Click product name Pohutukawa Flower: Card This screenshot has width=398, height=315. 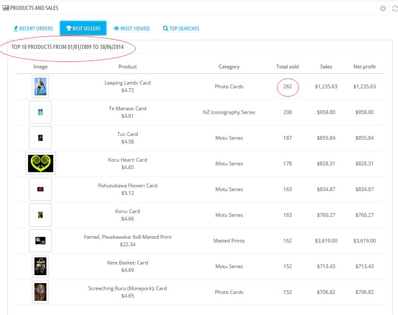click(128, 186)
